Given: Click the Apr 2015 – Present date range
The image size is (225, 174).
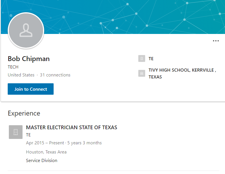Looking at the screenshot, I should pyautogui.click(x=45, y=143).
